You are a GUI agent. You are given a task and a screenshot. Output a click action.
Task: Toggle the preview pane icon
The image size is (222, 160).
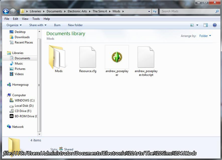[206, 25]
